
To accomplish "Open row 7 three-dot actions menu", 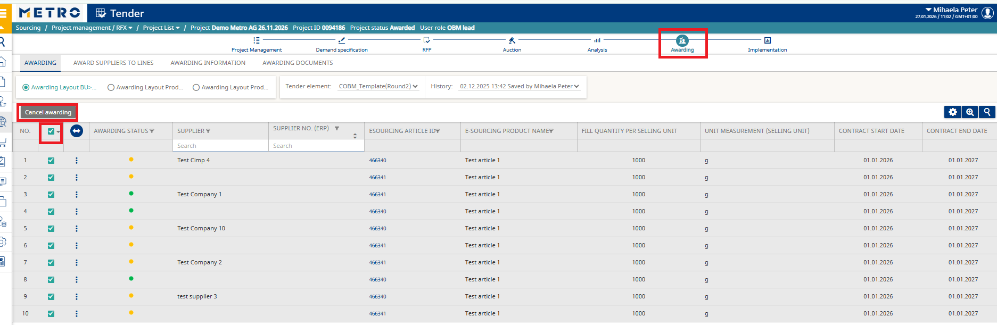I will [77, 262].
